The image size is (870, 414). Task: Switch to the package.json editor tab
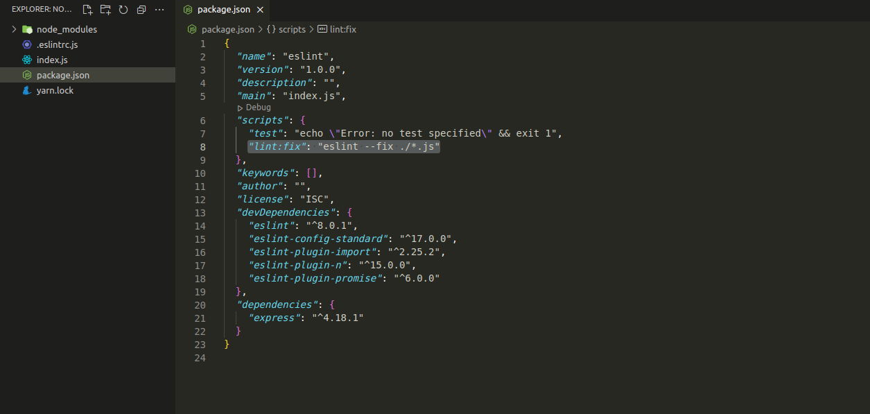pyautogui.click(x=223, y=10)
